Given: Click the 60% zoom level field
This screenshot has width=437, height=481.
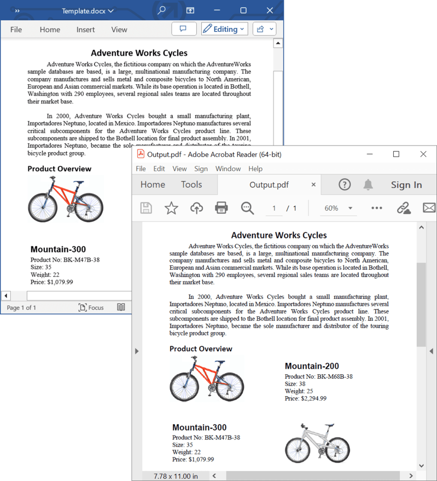Looking at the screenshot, I should coord(332,208).
